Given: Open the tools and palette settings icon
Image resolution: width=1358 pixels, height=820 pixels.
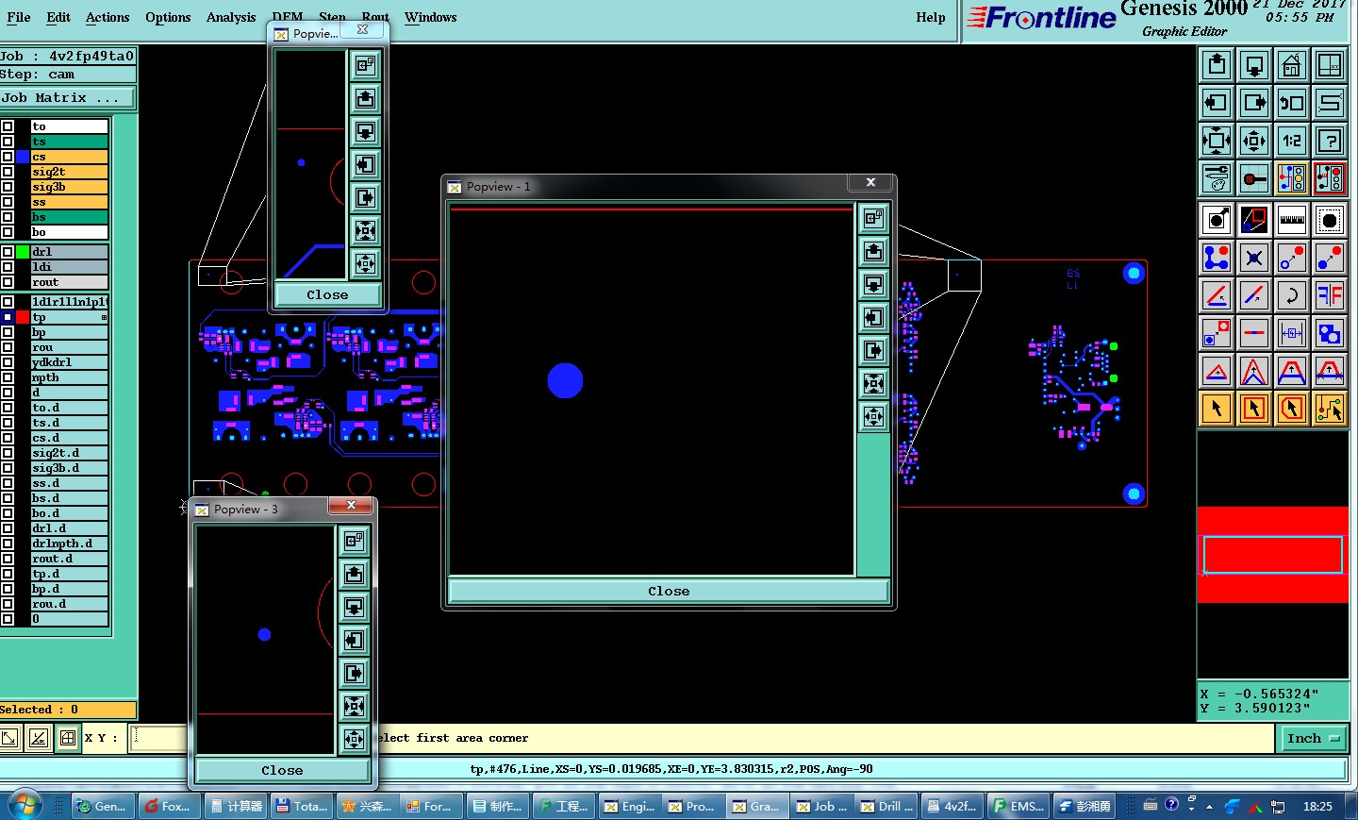Looking at the screenshot, I should [1217, 178].
